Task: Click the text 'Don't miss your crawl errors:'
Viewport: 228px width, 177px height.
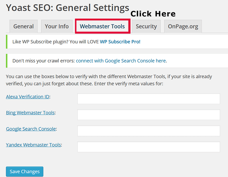Action: point(44,61)
